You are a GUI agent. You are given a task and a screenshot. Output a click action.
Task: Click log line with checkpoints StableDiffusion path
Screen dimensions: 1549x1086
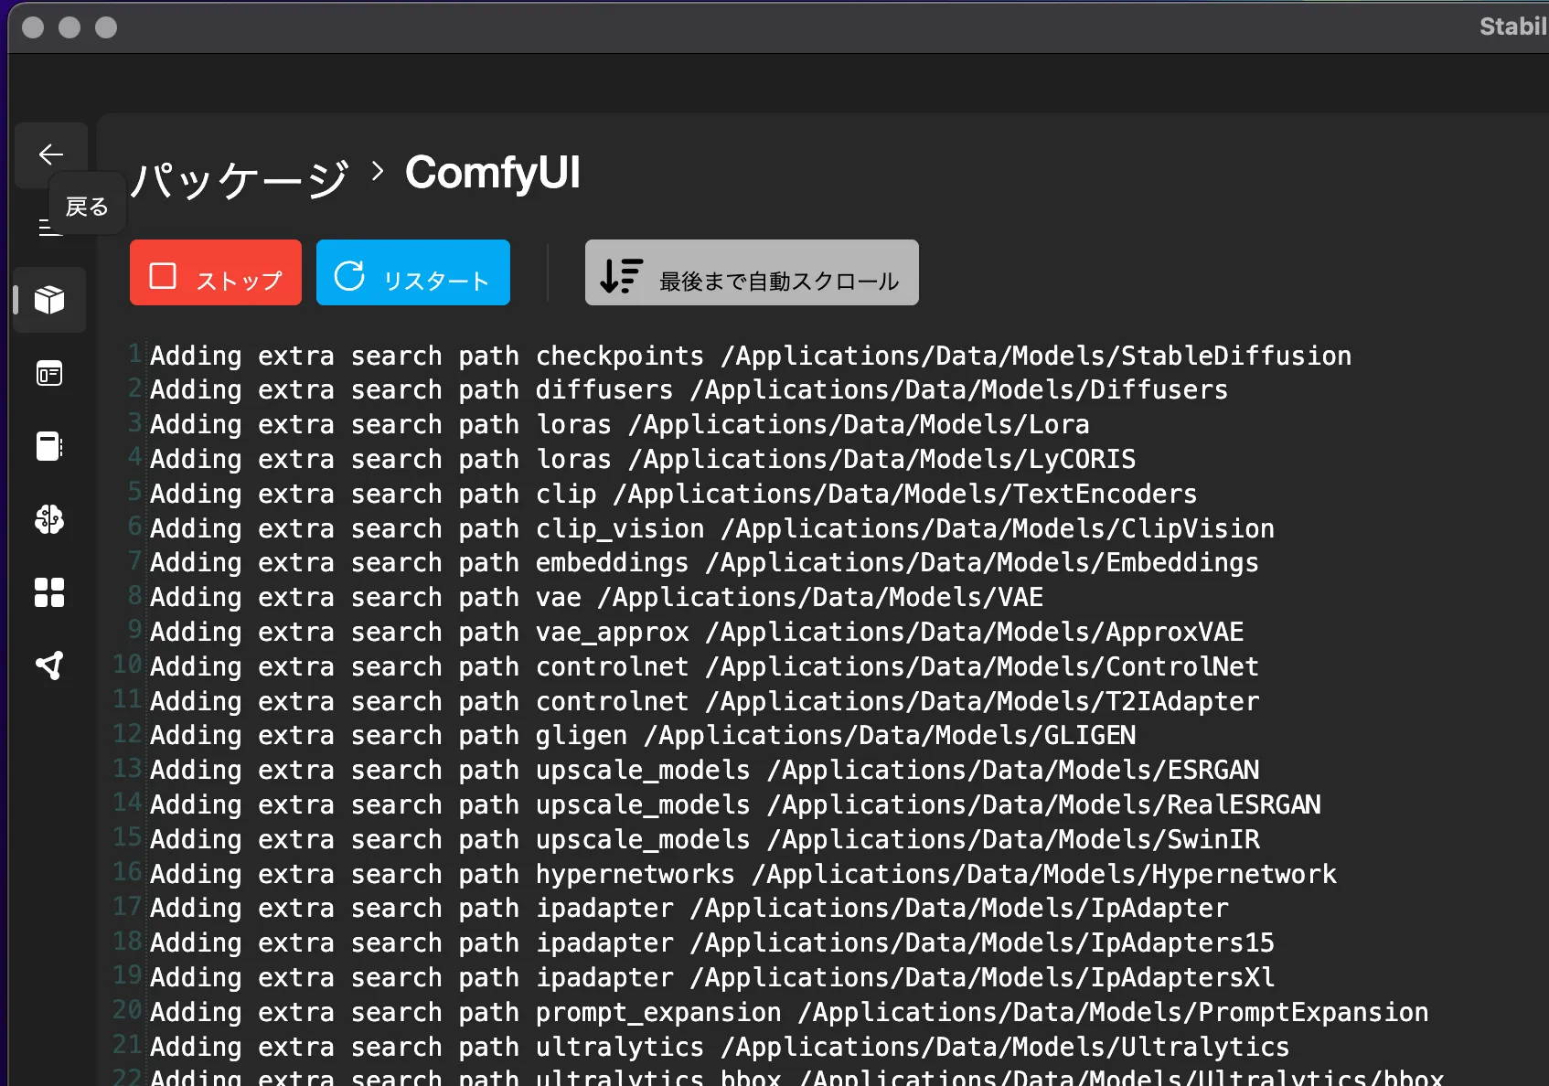tap(751, 356)
